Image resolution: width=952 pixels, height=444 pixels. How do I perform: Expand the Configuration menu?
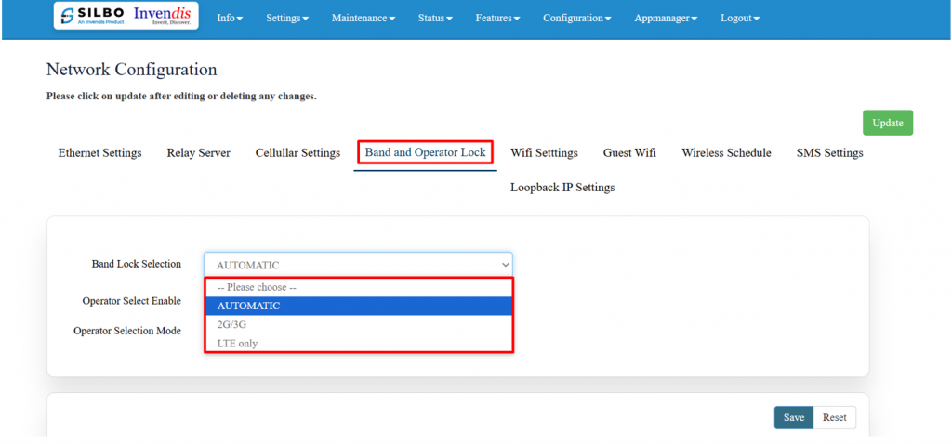click(x=576, y=18)
